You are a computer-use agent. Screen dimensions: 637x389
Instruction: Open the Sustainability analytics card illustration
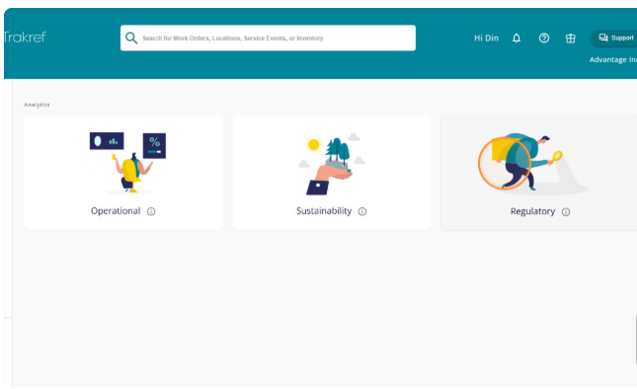[332, 163]
